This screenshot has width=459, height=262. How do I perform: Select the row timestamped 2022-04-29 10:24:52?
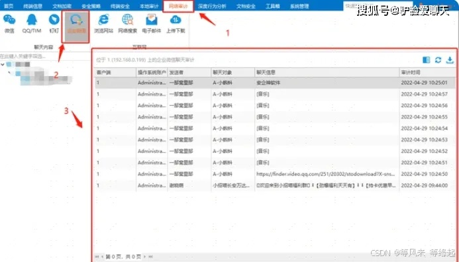click(275, 151)
